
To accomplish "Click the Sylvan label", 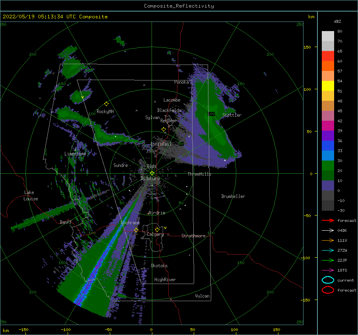I will [x=152, y=118].
